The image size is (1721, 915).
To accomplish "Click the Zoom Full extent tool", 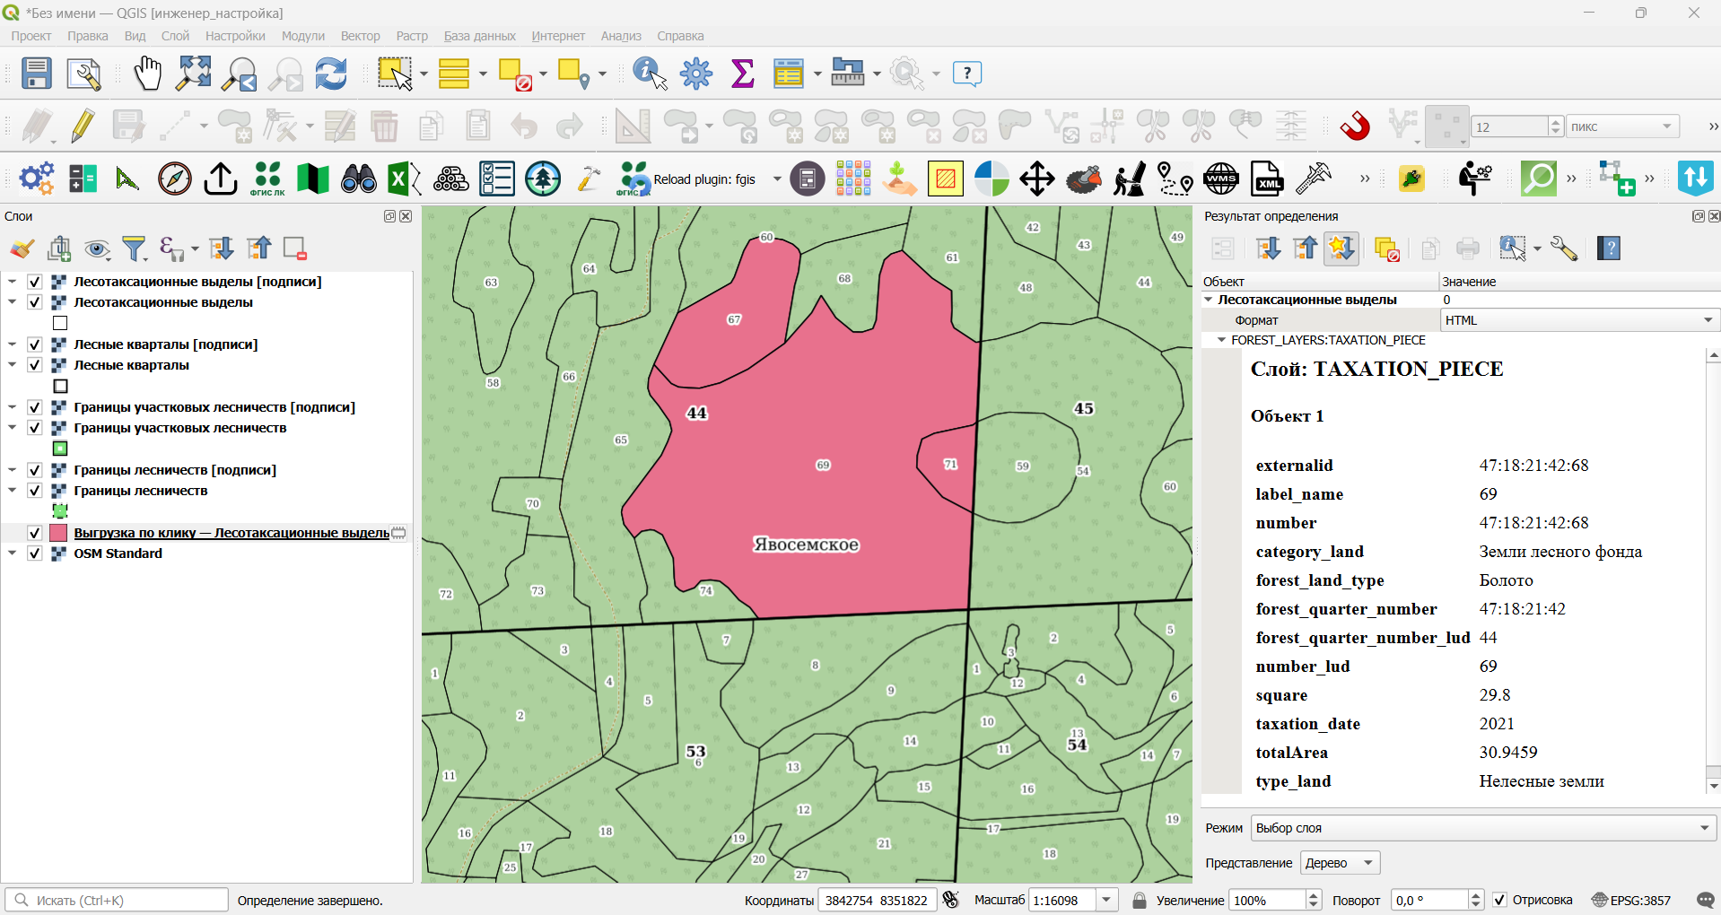I will coord(194,74).
